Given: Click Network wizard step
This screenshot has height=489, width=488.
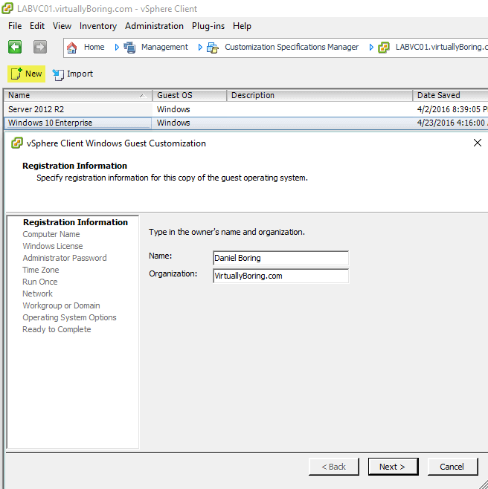Looking at the screenshot, I should 37,294.
